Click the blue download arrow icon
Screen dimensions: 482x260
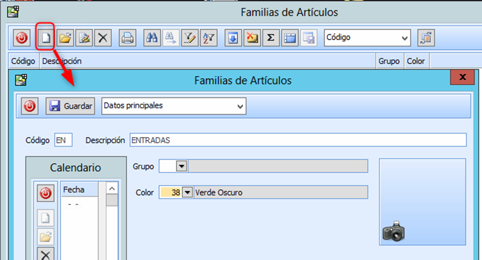[x=232, y=38]
